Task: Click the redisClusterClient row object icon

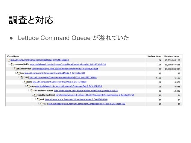Action: (x=35, y=95)
